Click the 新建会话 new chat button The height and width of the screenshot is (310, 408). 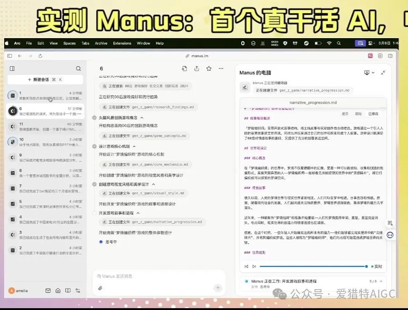point(45,79)
